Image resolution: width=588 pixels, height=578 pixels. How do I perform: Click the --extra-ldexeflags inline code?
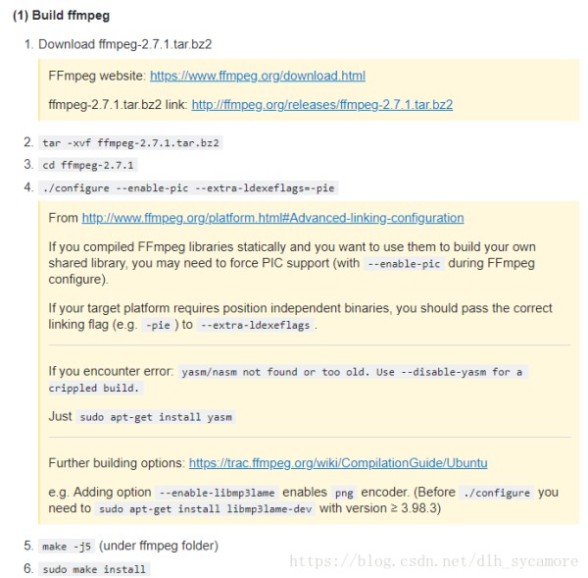point(256,325)
